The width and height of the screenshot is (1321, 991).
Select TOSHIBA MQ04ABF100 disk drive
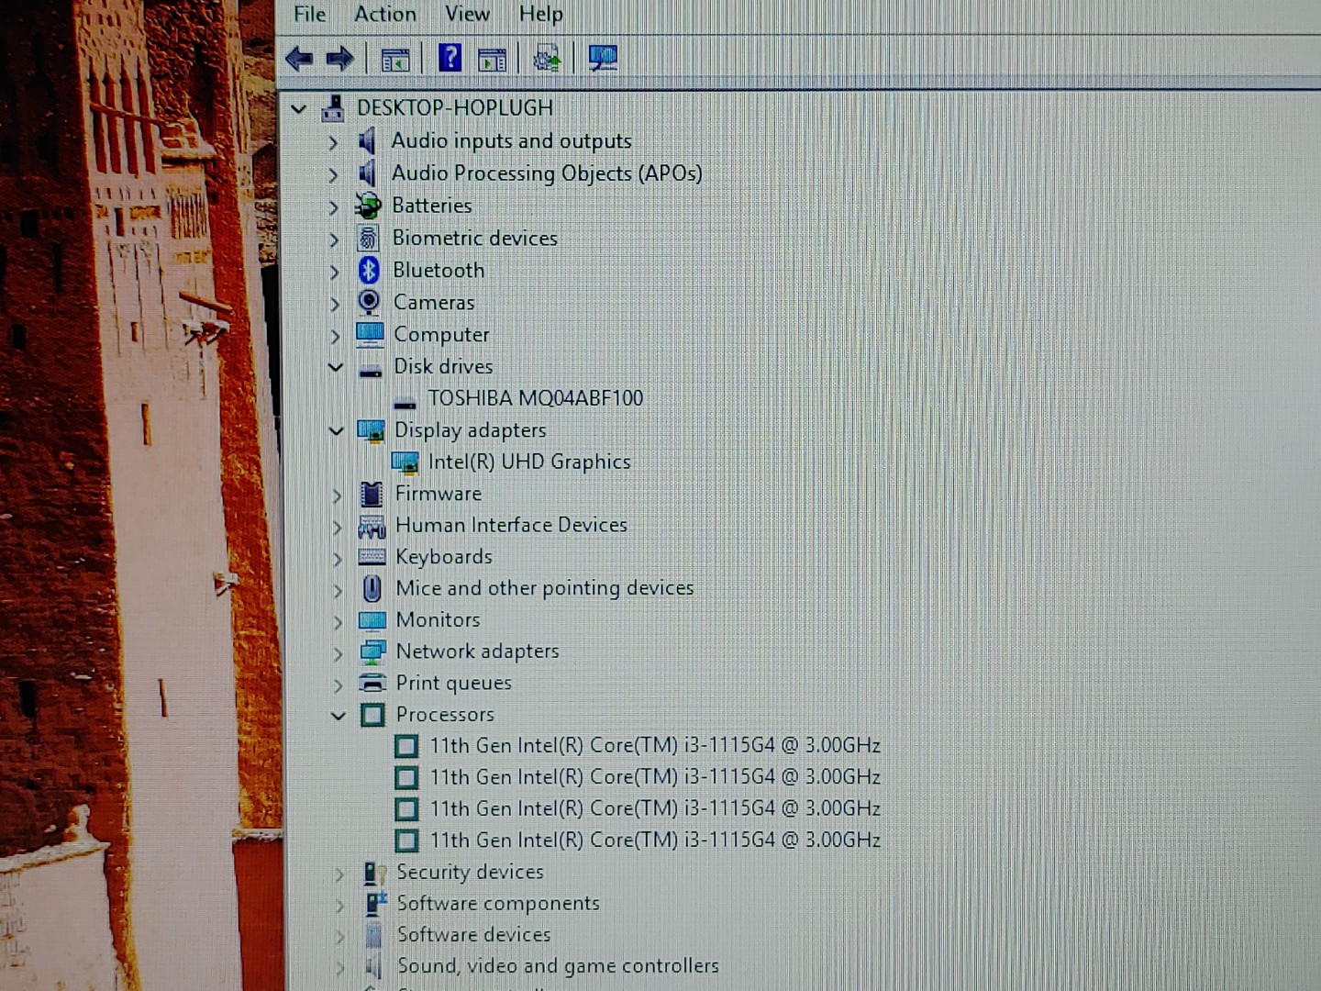click(535, 398)
